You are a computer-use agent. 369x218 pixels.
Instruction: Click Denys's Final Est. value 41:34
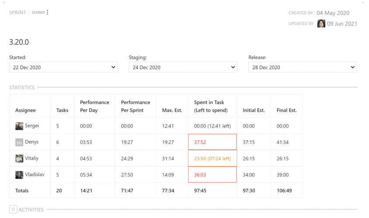coord(282,142)
